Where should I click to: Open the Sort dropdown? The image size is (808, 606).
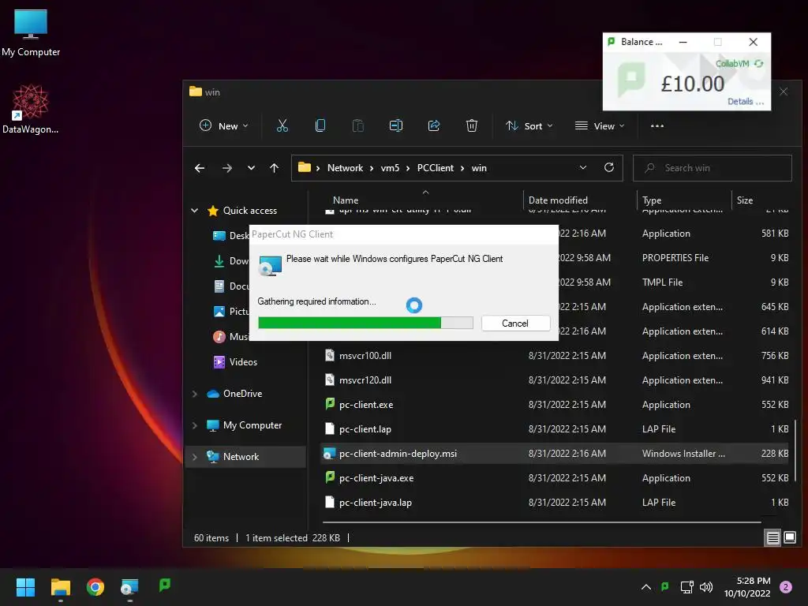[x=529, y=125]
